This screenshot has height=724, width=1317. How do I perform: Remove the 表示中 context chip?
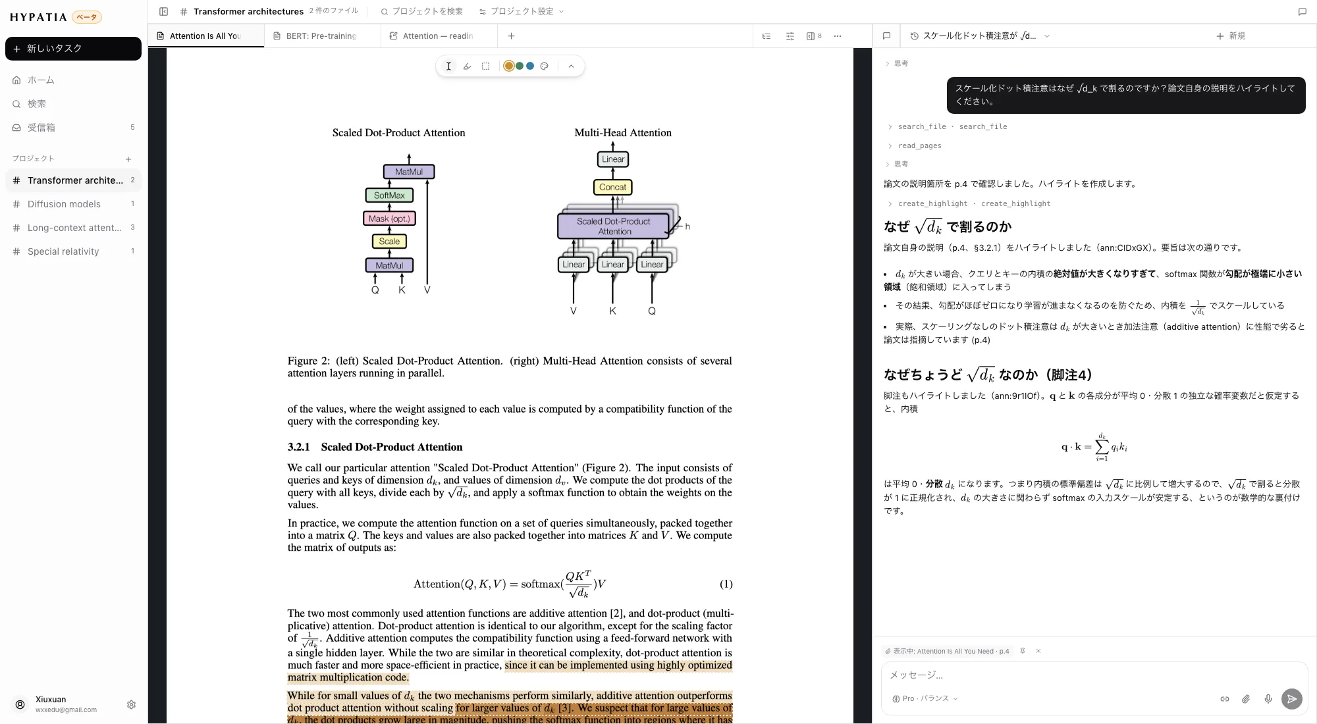click(x=1038, y=651)
